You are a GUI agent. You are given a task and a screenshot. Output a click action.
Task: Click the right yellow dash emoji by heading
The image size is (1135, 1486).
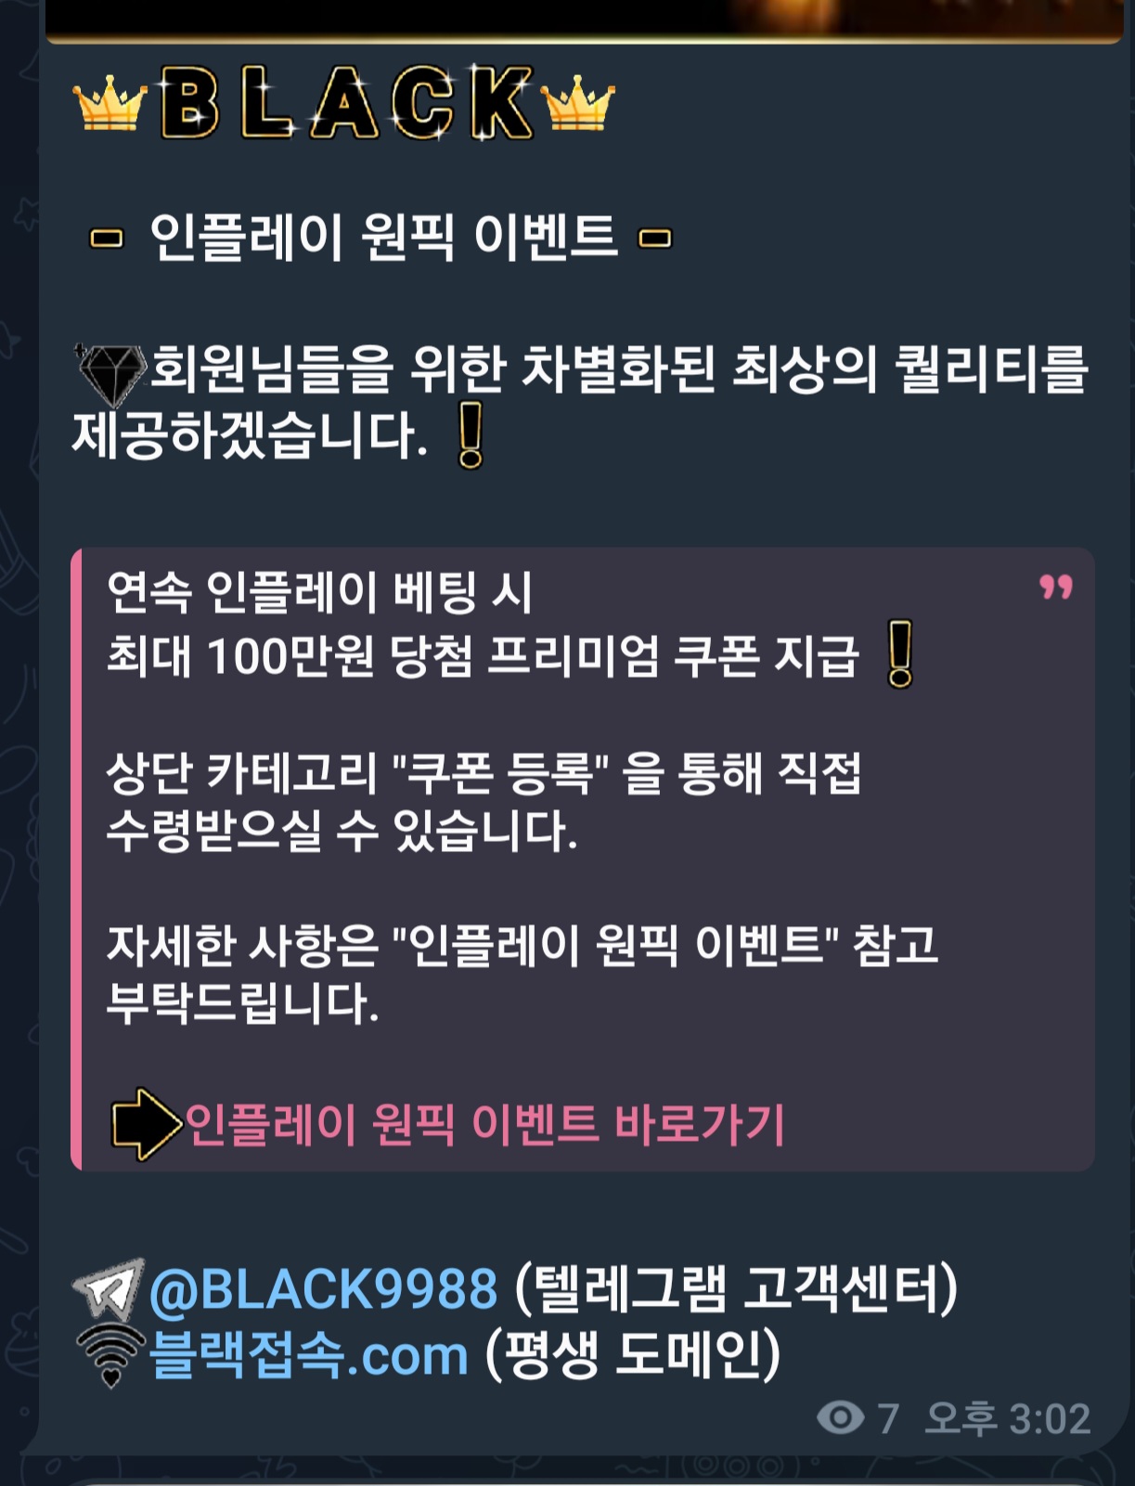click(x=655, y=239)
